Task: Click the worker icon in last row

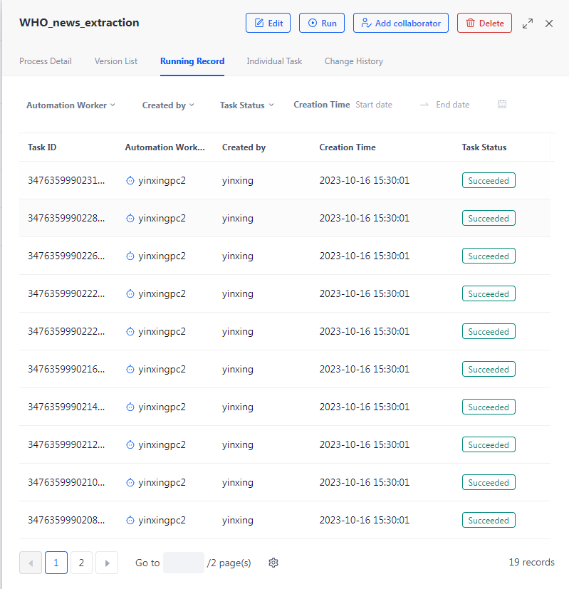Action: (130, 521)
